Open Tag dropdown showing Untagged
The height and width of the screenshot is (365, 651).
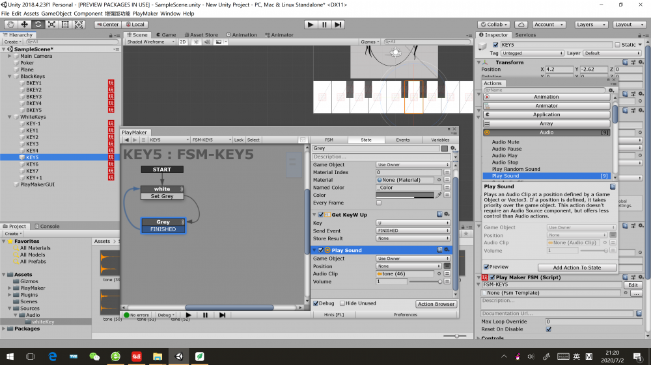(533, 53)
